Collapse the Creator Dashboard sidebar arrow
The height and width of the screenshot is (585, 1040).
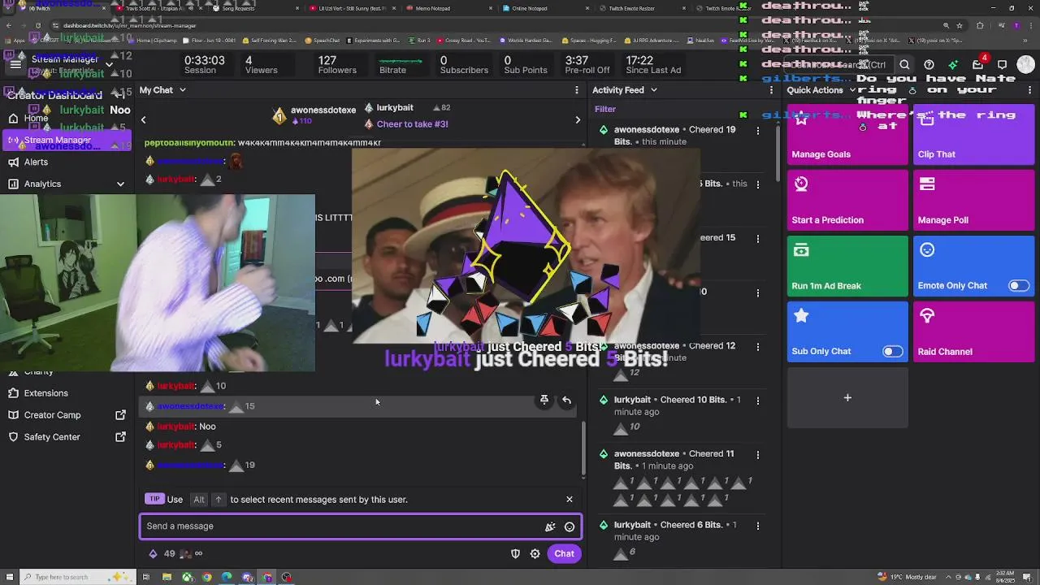119,95
